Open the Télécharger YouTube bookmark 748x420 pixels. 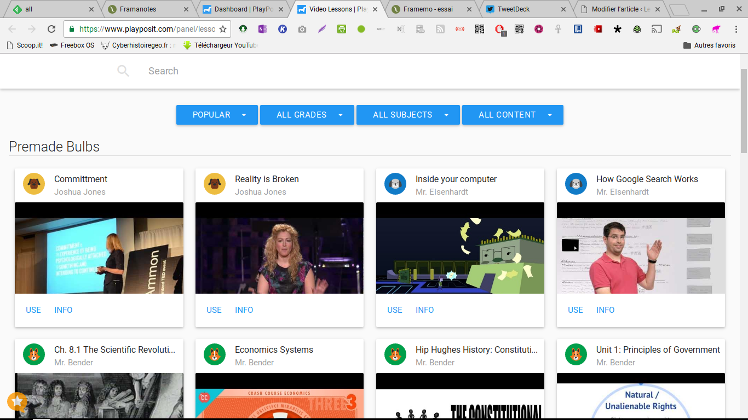point(220,45)
